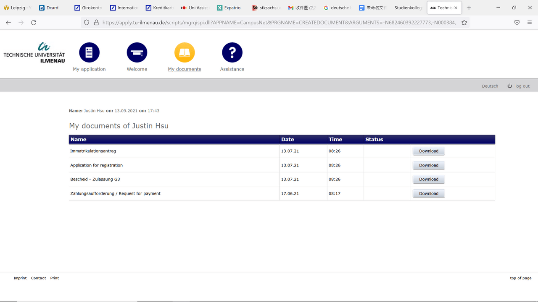Click the Pocket save icon

(517, 23)
